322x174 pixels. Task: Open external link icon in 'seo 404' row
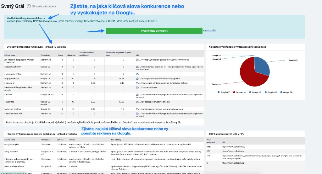click(x=137, y=95)
